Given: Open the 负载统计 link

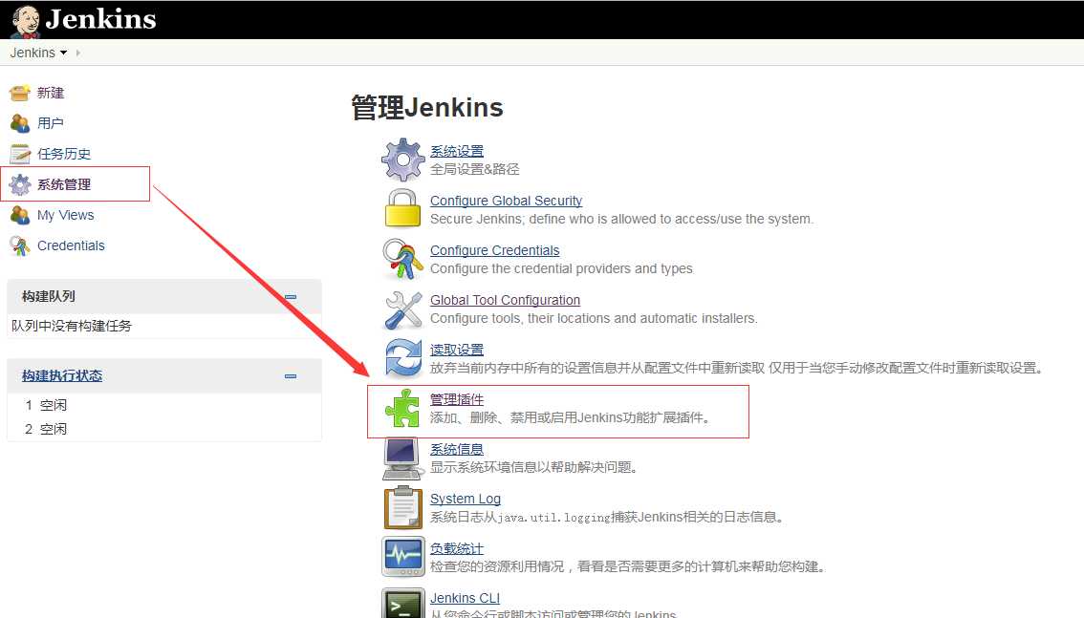Looking at the screenshot, I should tap(457, 548).
